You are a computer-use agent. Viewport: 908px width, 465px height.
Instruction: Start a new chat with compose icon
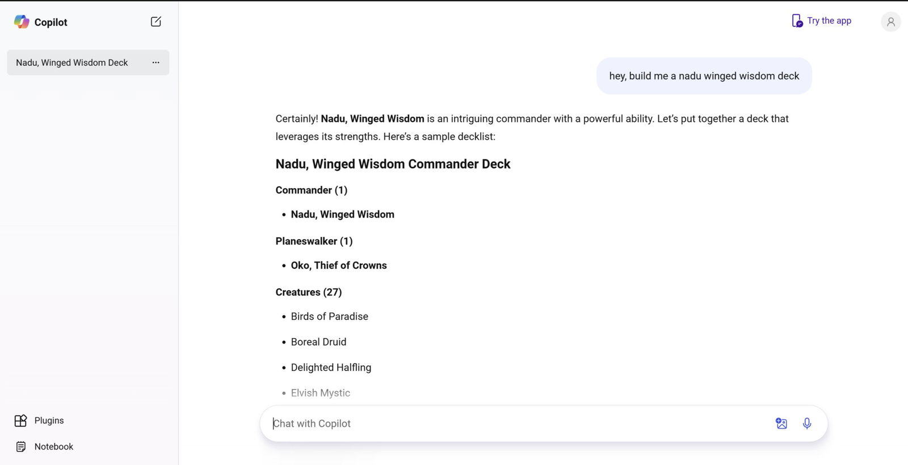156,22
